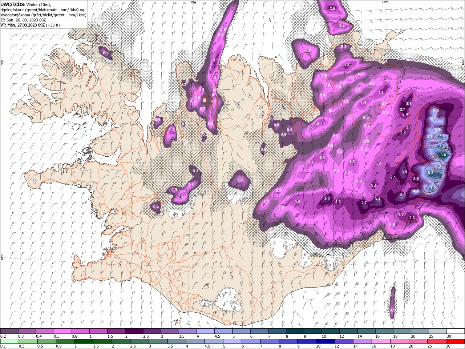This screenshot has height=349, width=465.
Task: Click the snowfall value 3.1
Action: coord(408,104)
